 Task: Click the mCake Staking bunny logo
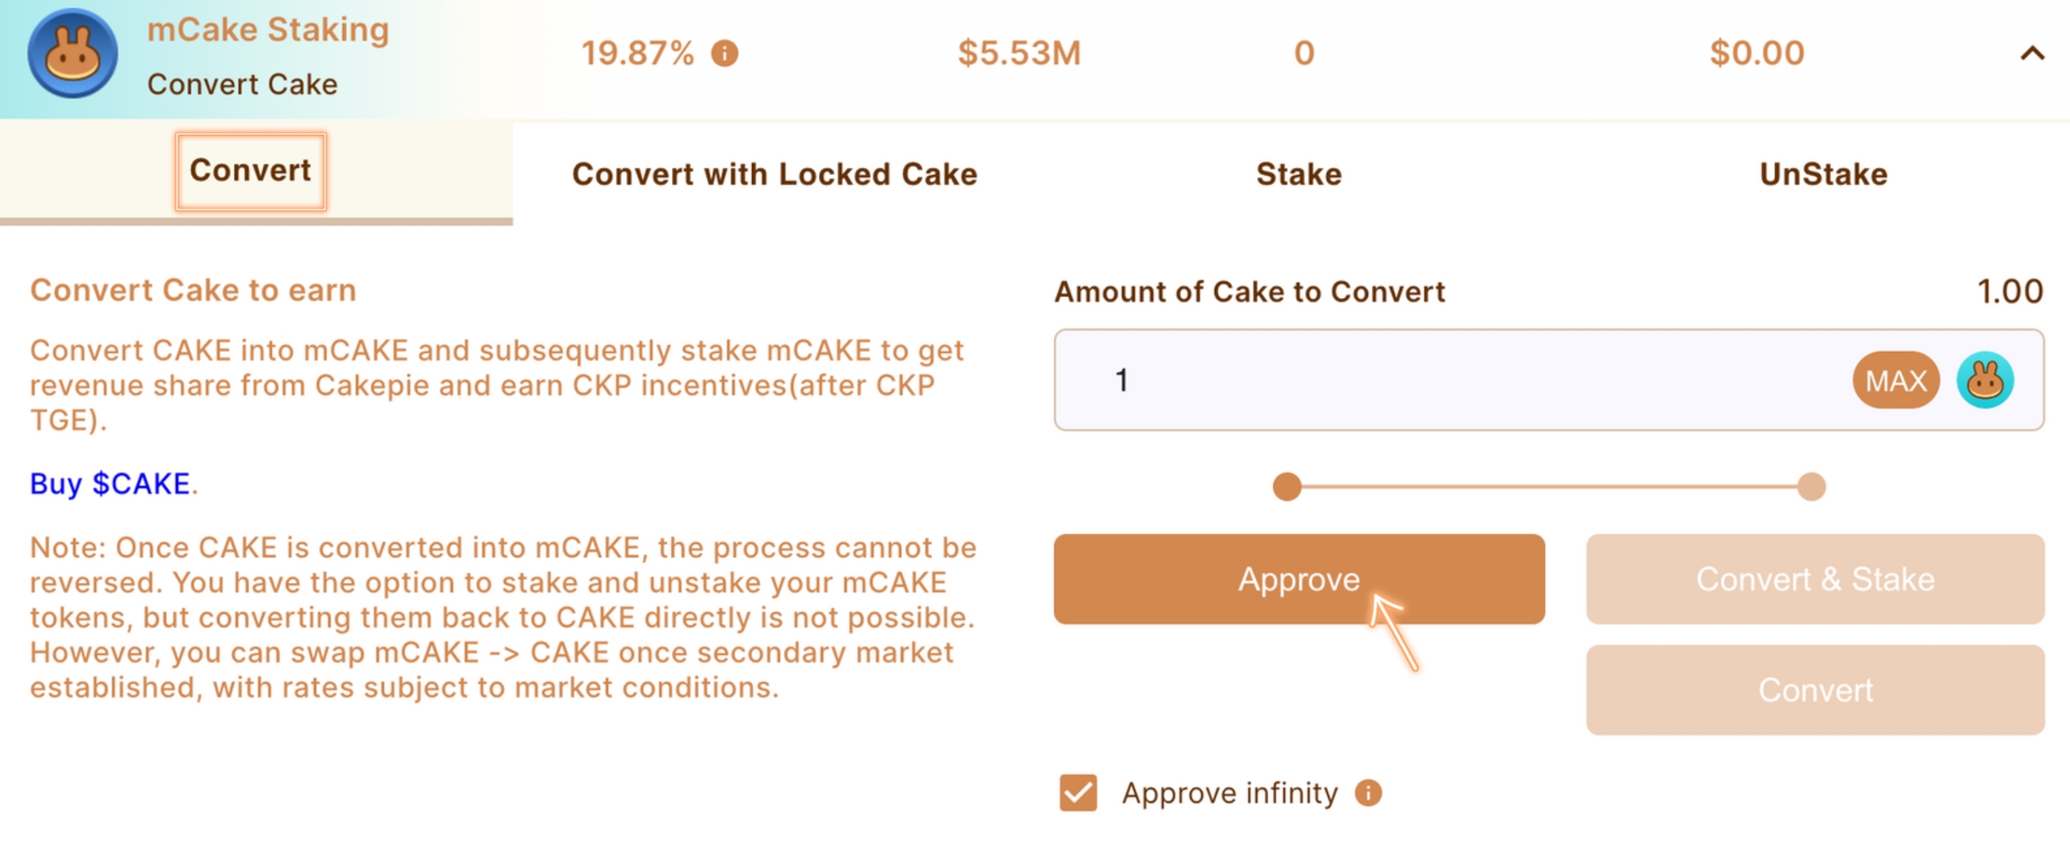pos(72,54)
